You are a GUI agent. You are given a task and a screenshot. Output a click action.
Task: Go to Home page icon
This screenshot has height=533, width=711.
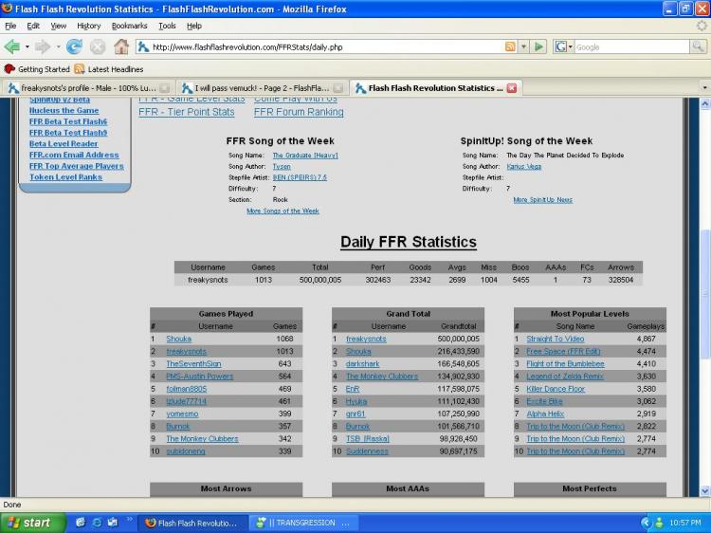pyautogui.click(x=121, y=46)
